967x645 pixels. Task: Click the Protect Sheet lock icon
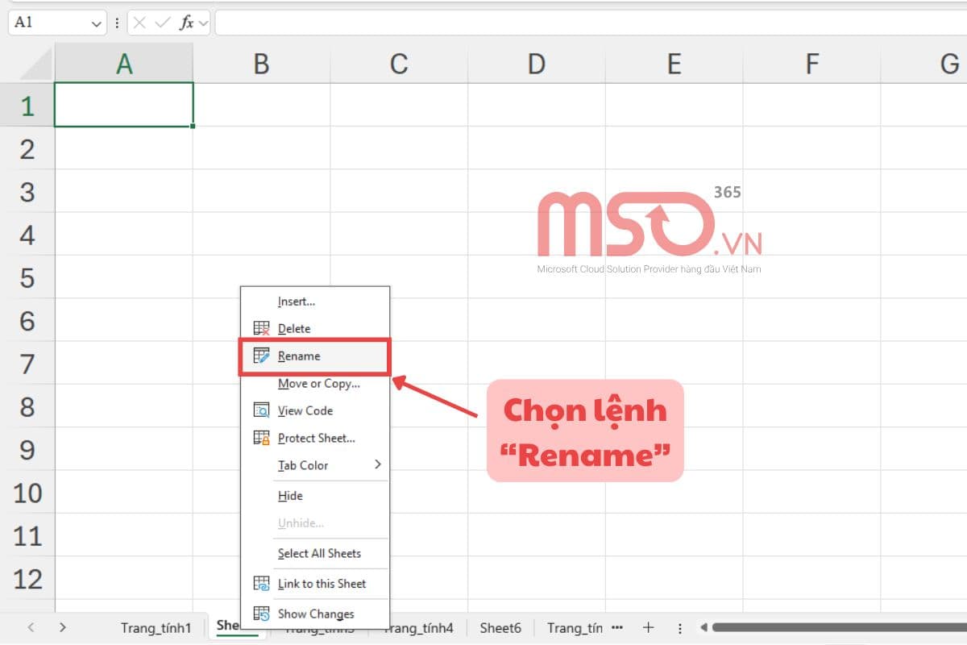tap(261, 438)
